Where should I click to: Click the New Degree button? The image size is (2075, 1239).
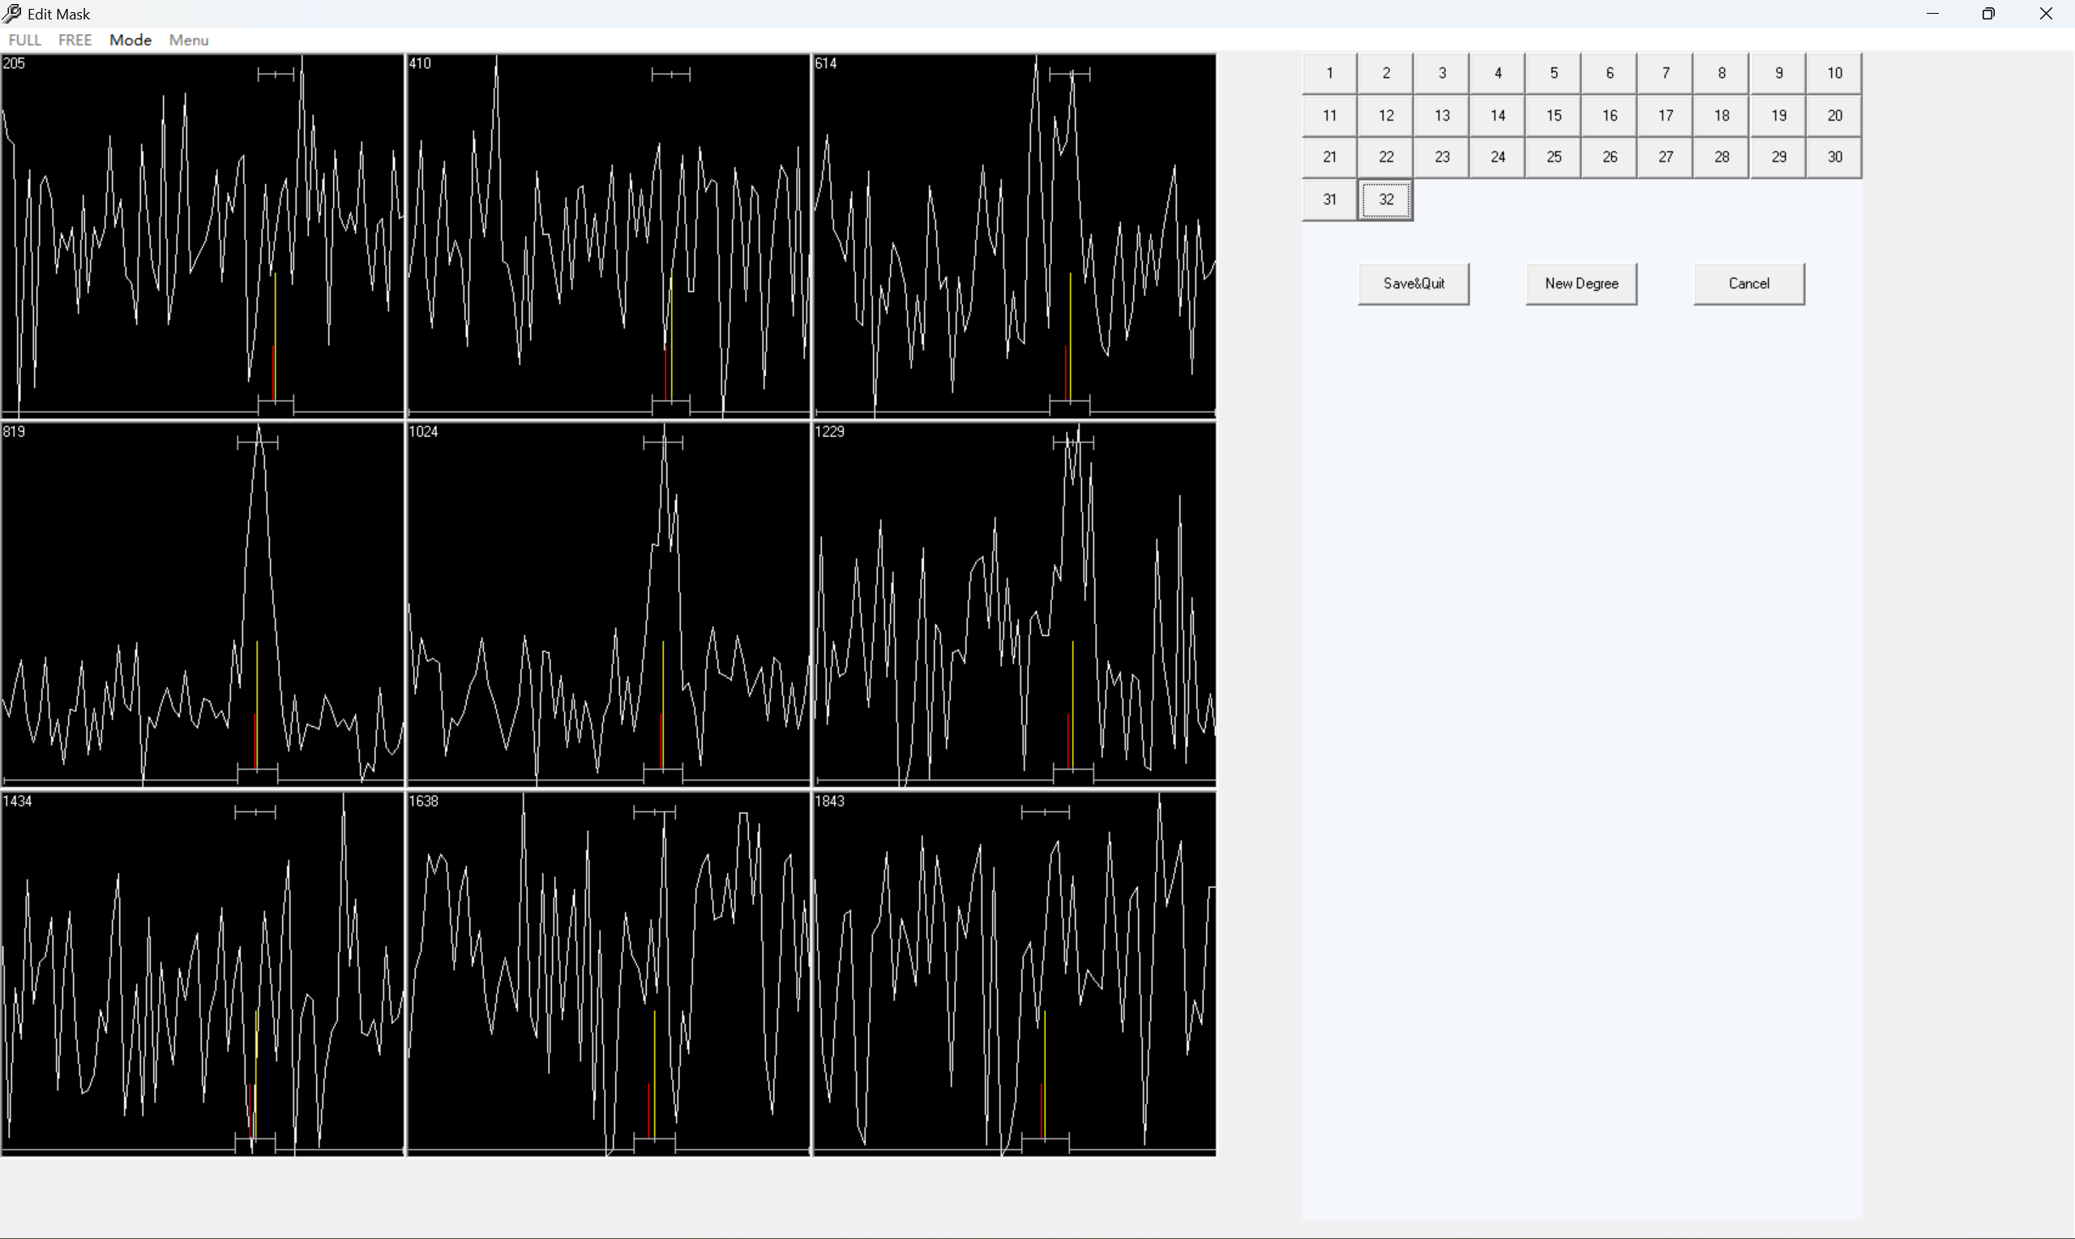click(x=1581, y=284)
